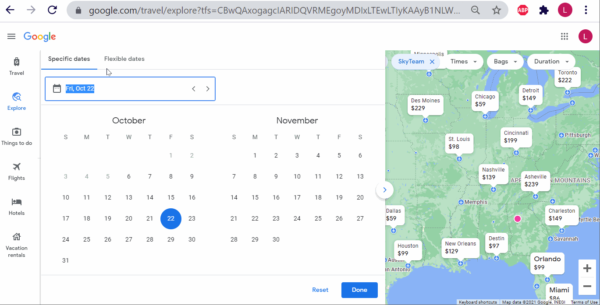
Task: Pick October 29 in the calendar
Action: click(x=171, y=239)
